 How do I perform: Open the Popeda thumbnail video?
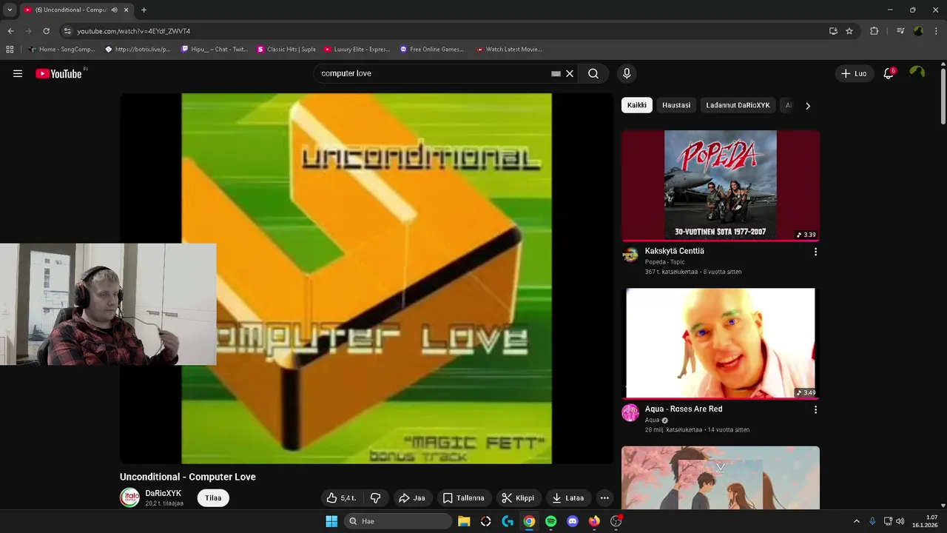721,186
